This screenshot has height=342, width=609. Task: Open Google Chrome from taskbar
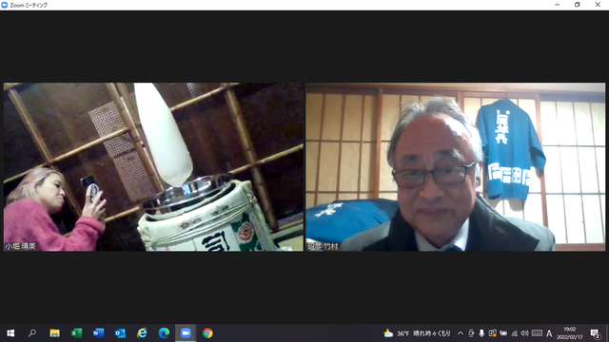pyautogui.click(x=207, y=333)
